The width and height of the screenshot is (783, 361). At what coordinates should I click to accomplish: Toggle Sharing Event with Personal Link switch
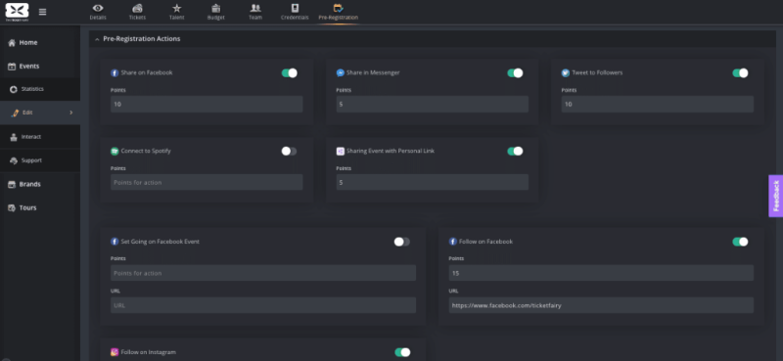(515, 151)
